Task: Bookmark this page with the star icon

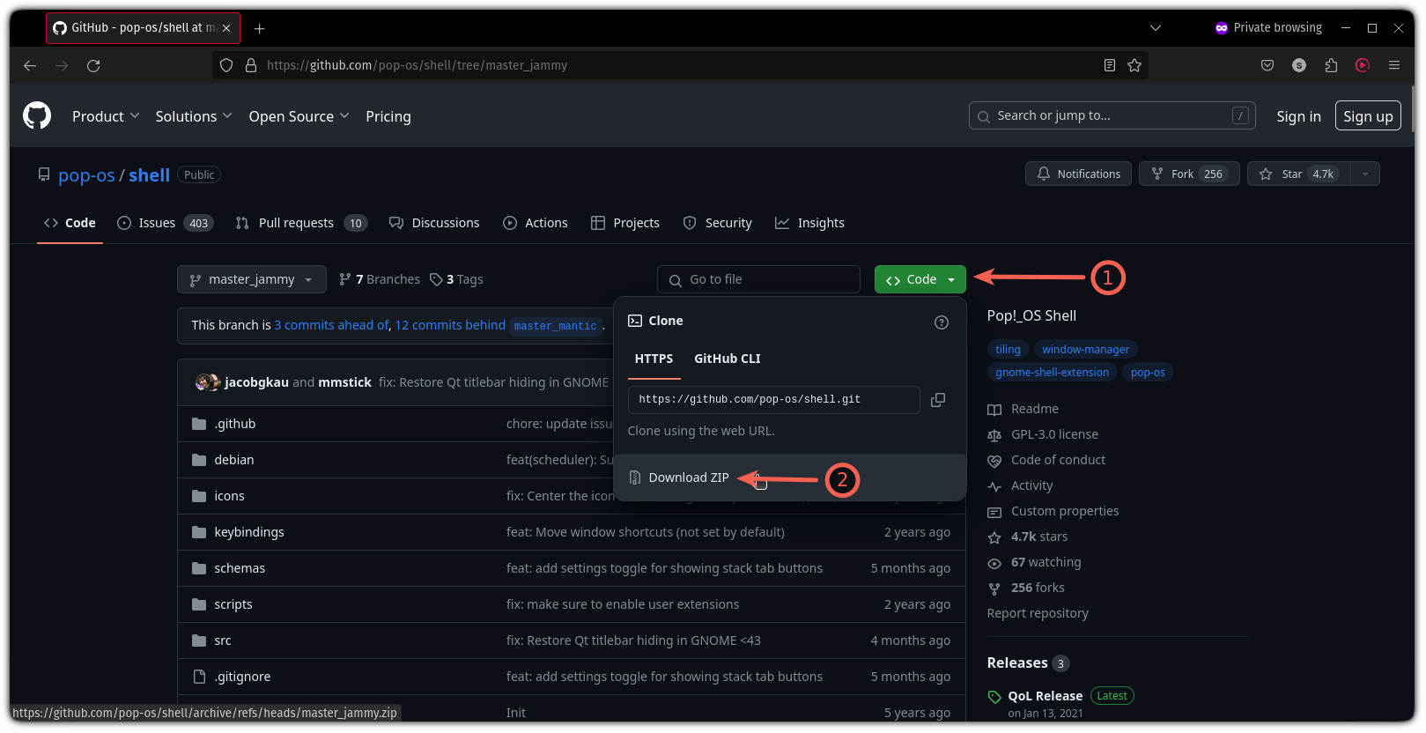Action: point(1134,65)
